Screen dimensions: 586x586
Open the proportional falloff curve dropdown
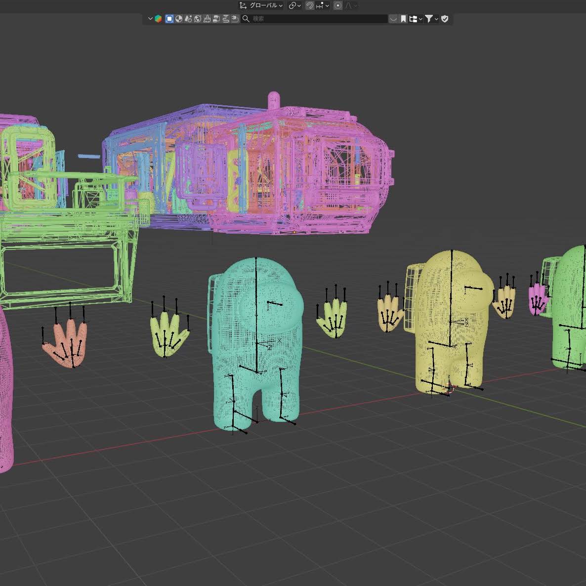(x=350, y=5)
